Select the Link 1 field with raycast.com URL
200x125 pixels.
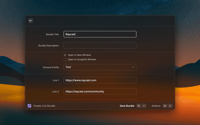click(100, 80)
